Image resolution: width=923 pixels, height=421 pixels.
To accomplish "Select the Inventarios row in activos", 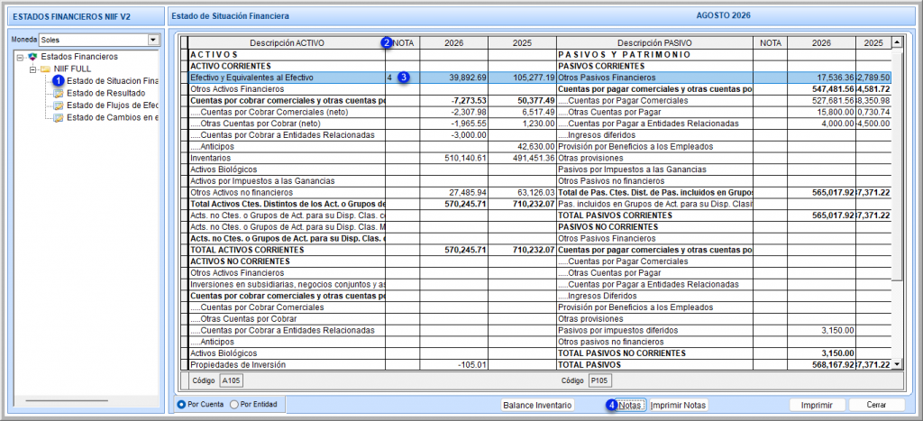I will click(287, 158).
